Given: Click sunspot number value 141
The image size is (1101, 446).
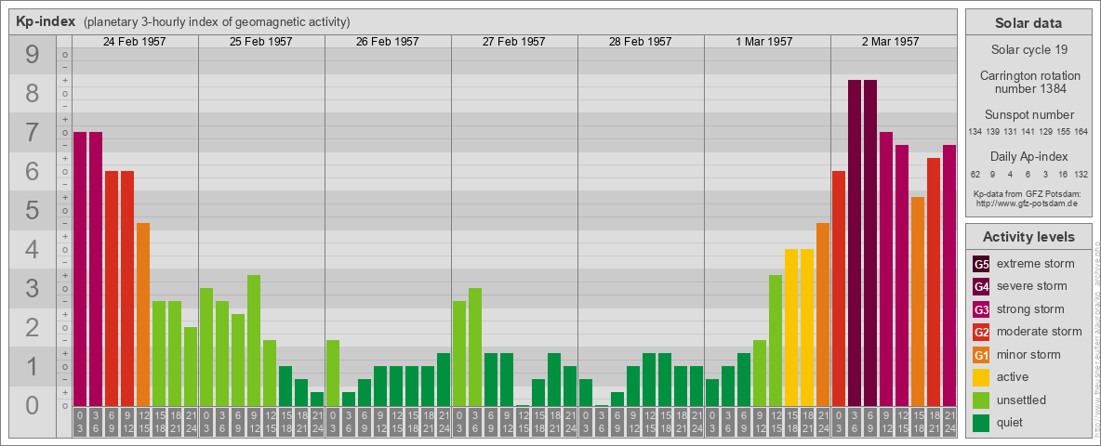Looking at the screenshot, I should point(1028,132).
